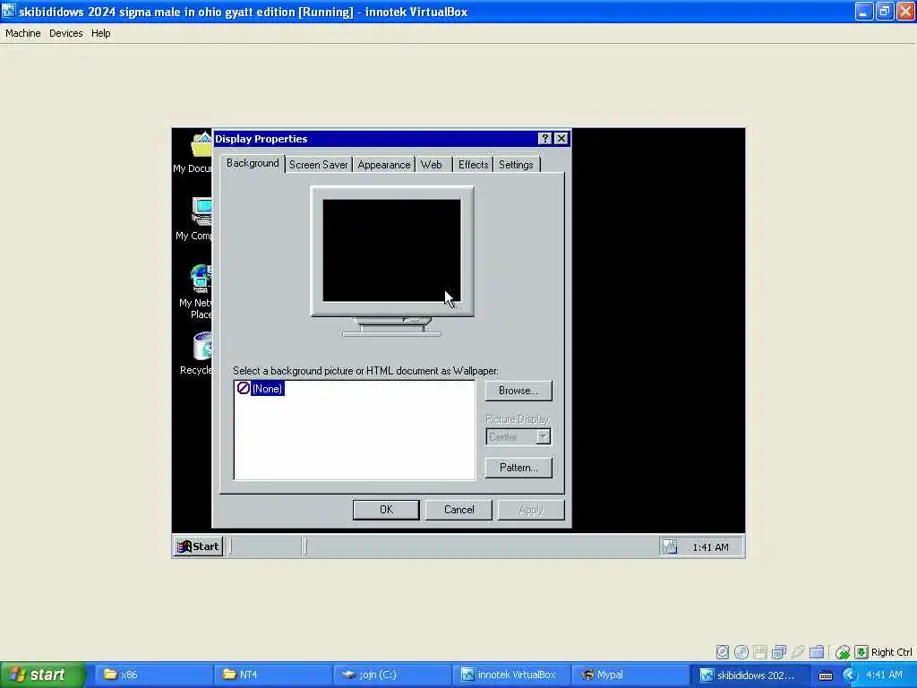
Task: Click the guest clock showing 1:41 AM
Action: click(710, 547)
